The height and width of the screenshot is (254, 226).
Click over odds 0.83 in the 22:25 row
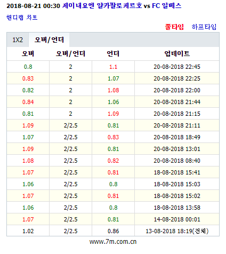(x=28, y=78)
